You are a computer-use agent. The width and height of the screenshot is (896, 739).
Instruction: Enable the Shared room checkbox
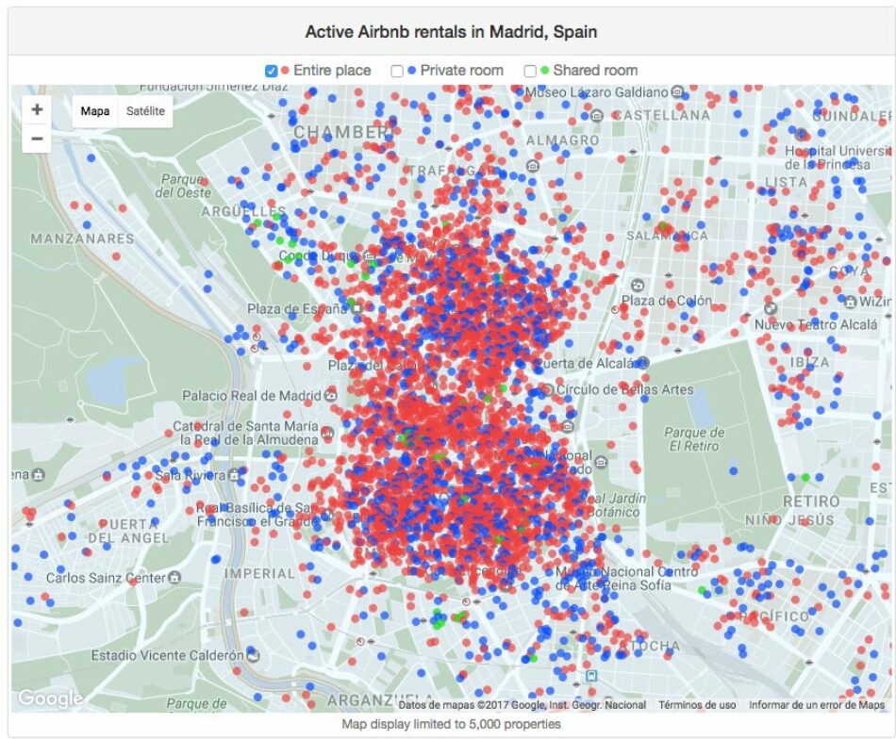(530, 71)
